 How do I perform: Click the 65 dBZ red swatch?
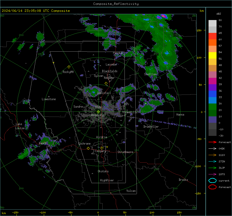(x=212, y=36)
